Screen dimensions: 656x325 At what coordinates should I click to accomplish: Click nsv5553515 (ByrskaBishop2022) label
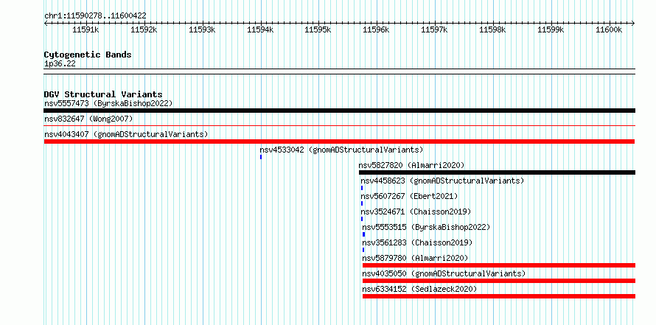tap(426, 227)
